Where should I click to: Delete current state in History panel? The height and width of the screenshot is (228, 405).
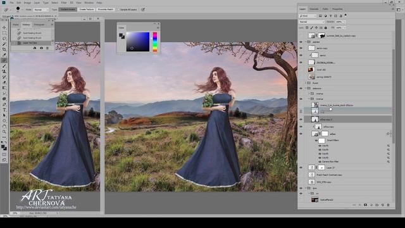(47, 48)
